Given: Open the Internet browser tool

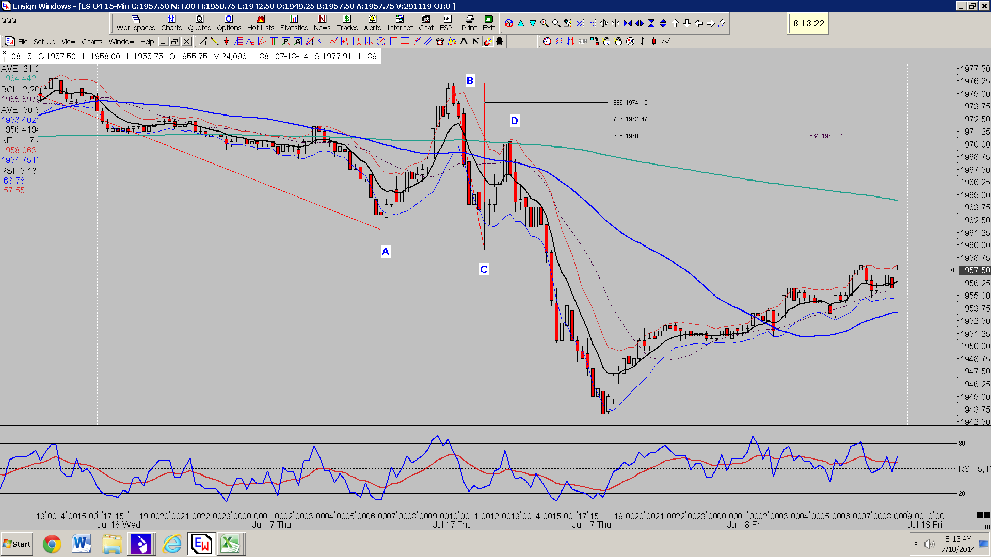Looking at the screenshot, I should point(399,23).
